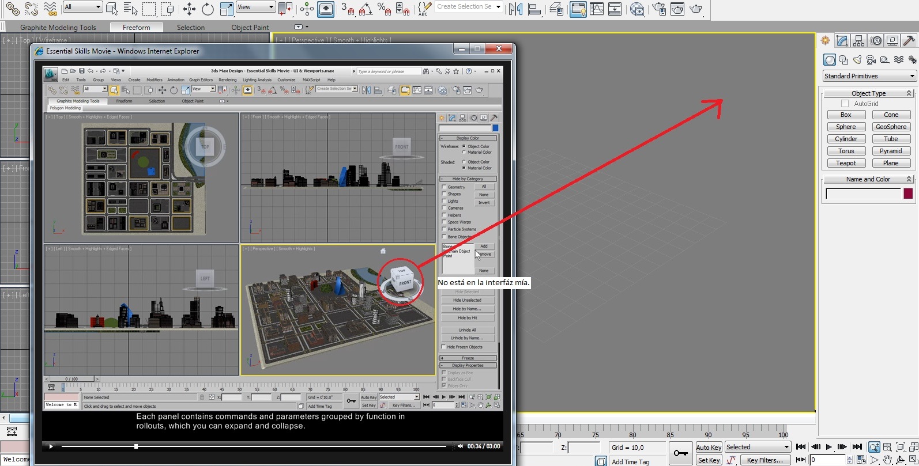Play the Essential Skills Movie
Viewport: 919px width, 466px height.
click(x=51, y=446)
